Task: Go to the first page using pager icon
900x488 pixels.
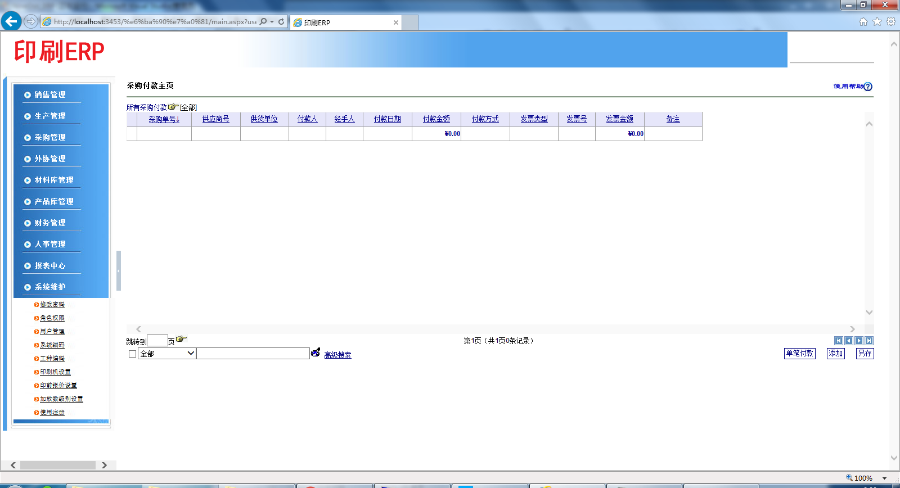Action: (839, 341)
